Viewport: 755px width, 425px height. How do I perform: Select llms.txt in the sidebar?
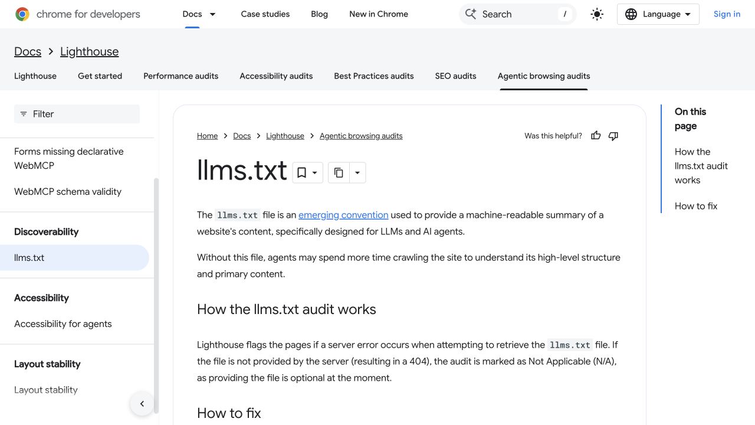74,258
